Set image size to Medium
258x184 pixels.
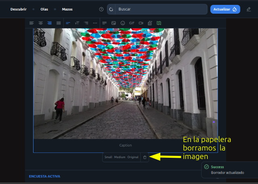click(x=120, y=157)
